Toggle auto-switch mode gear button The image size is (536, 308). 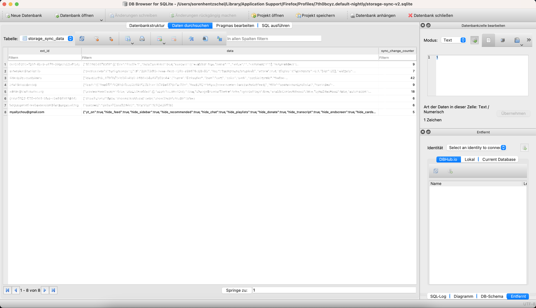475,40
